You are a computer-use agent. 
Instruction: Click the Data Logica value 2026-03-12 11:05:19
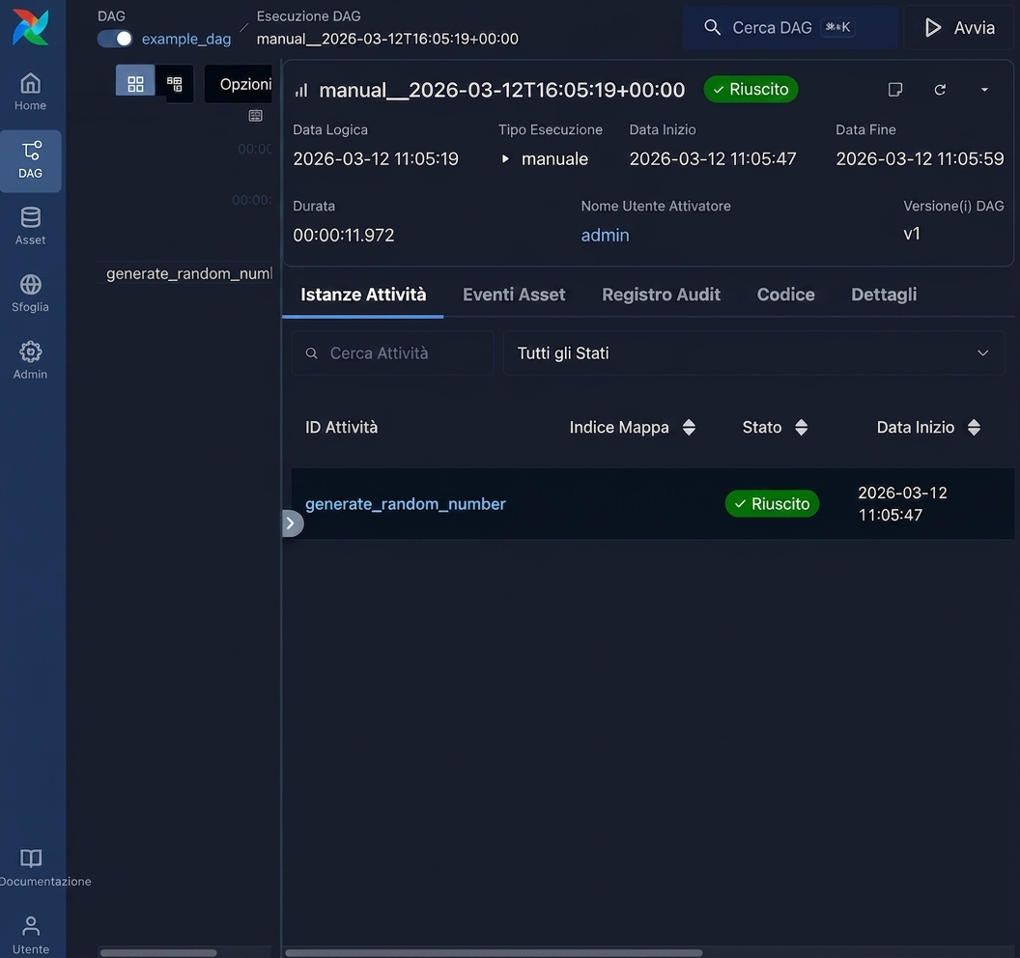pos(376,158)
